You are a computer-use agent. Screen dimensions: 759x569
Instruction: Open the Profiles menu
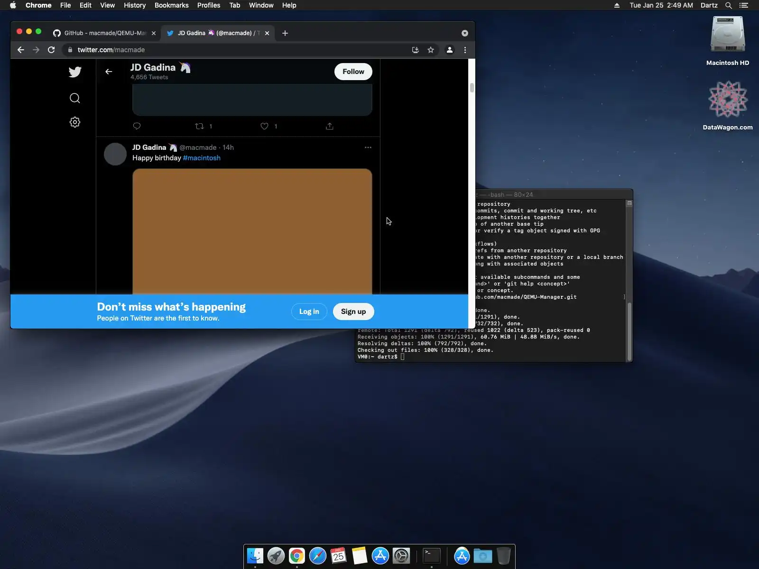(209, 5)
